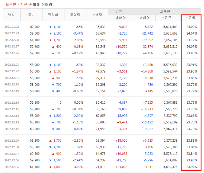Screen dimensions: 204x173
Task: Select the date 2022.12.21
Action: [x=12, y=78]
